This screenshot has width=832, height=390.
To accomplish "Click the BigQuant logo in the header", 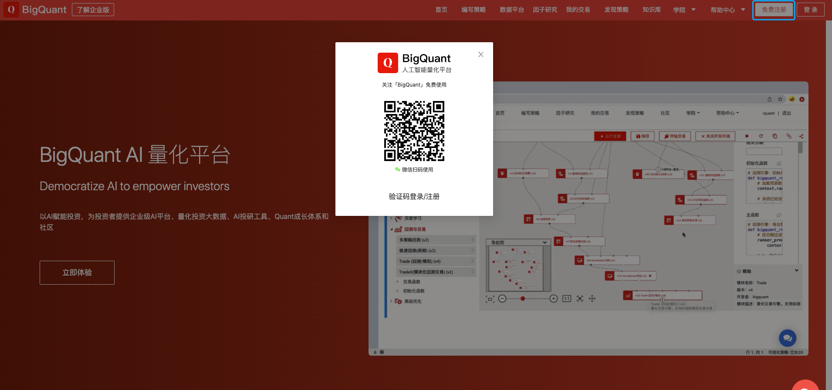I will point(35,10).
